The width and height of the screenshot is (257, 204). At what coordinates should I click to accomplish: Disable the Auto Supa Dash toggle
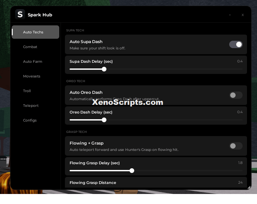[x=236, y=44]
